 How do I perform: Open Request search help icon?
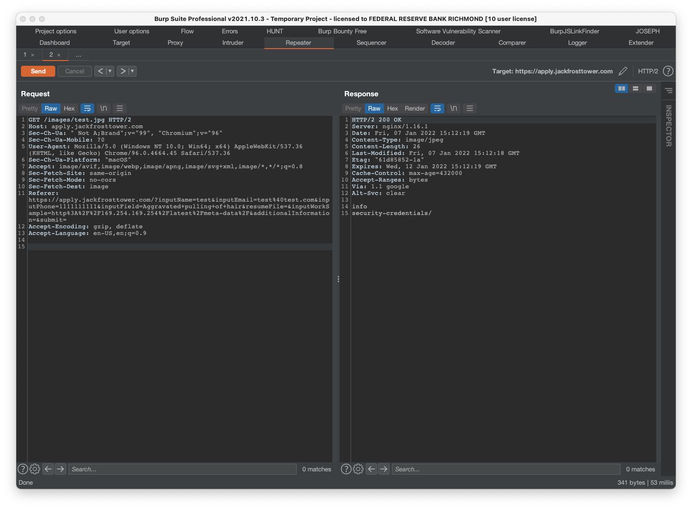tap(22, 469)
